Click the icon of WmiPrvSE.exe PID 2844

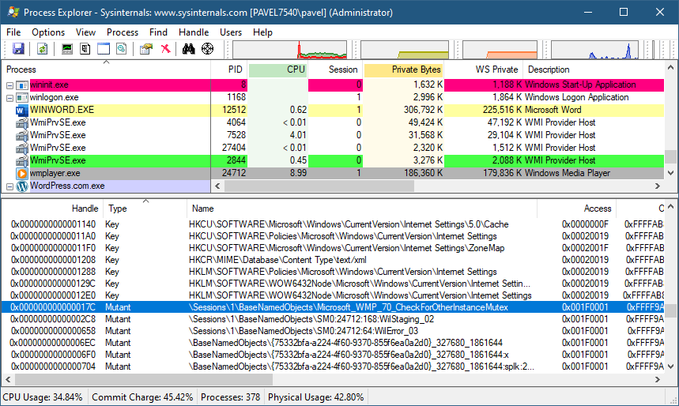[21, 160]
